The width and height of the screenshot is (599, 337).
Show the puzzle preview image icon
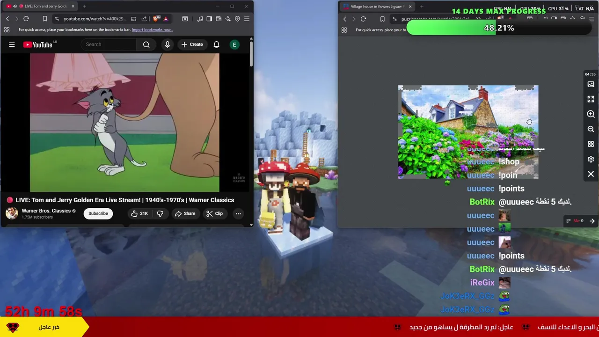point(591,84)
